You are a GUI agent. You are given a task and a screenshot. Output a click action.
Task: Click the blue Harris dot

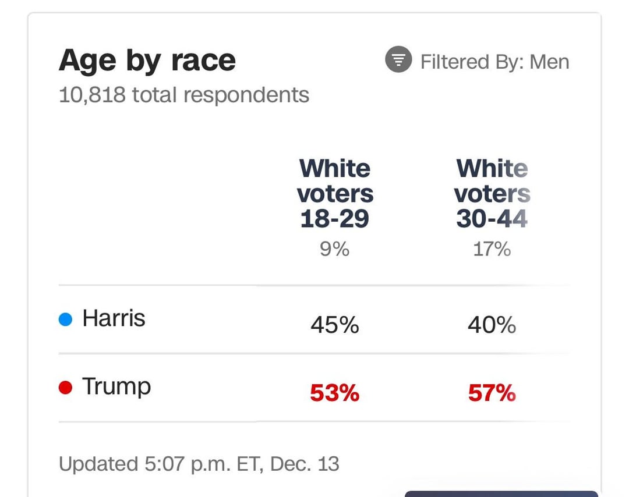pos(65,319)
